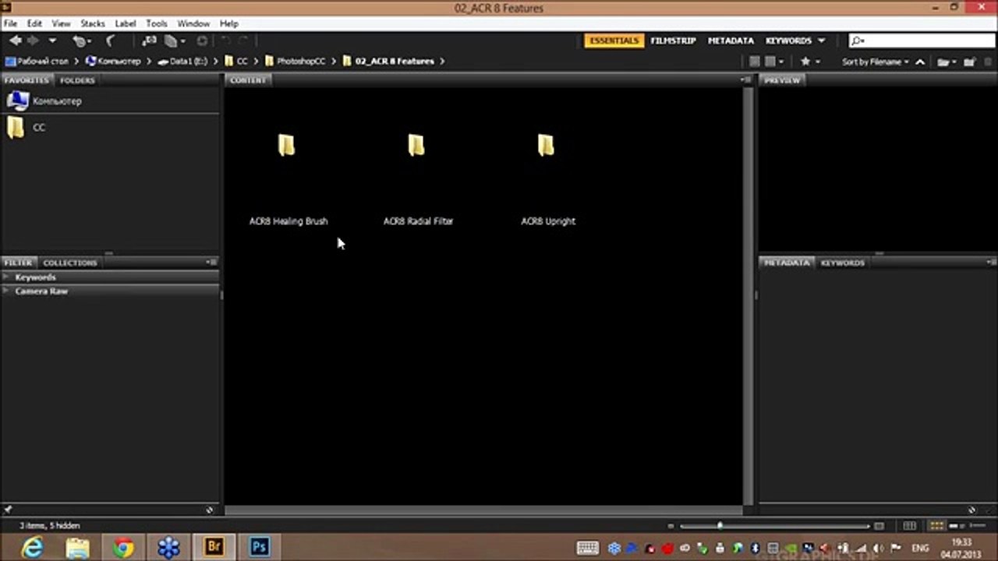Open the Tools menu
Viewport: 998px width, 561px height.
click(x=157, y=23)
